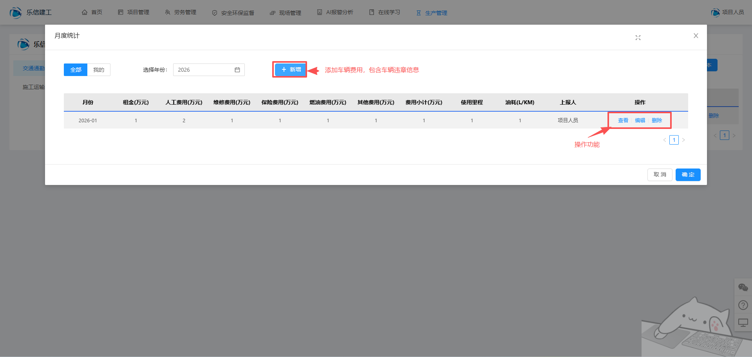Image resolution: width=752 pixels, height=357 pixels.
Task: Open the 选择年份 year picker field
Action: pos(204,70)
